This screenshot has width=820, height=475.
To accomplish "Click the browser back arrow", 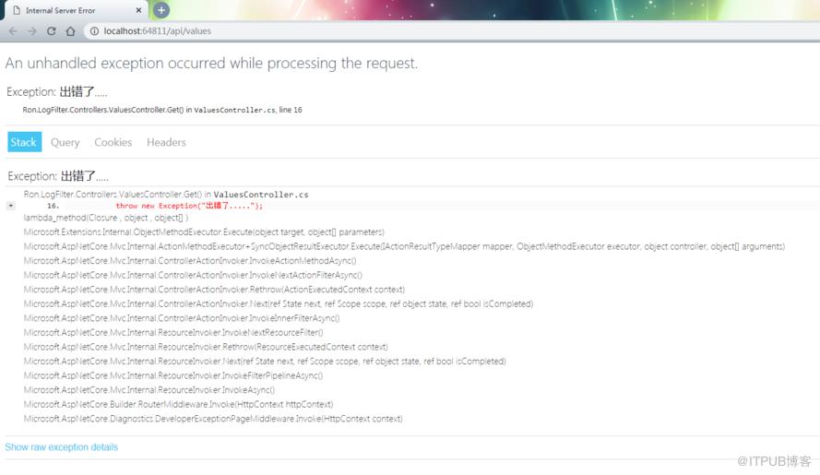I will tap(13, 31).
